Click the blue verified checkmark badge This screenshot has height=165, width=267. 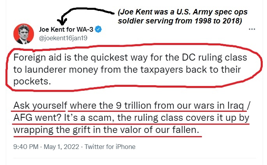coord(100,29)
